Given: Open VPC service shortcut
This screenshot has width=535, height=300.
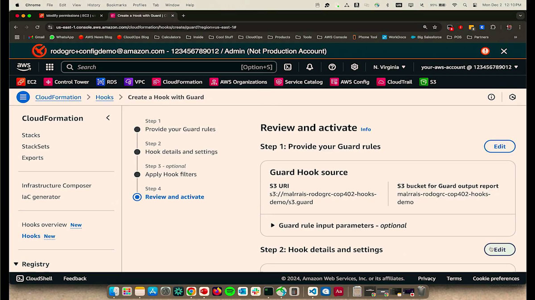Looking at the screenshot, I should pyautogui.click(x=135, y=82).
